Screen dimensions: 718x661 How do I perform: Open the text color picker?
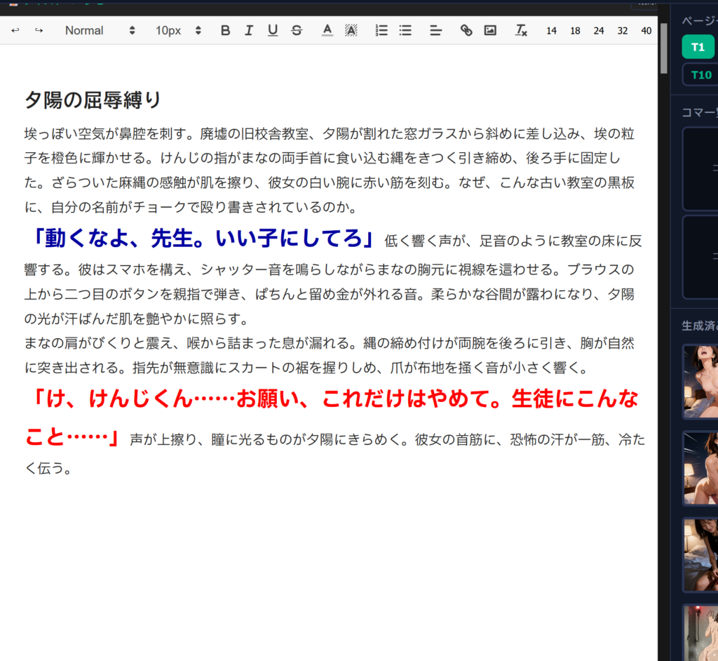click(x=327, y=30)
